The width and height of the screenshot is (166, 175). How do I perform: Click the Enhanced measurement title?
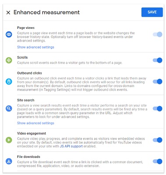(x=46, y=12)
